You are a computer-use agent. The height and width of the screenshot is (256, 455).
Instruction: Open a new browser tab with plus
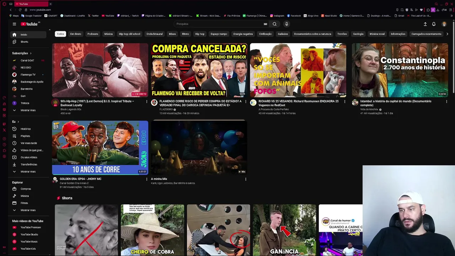(x=50, y=4)
